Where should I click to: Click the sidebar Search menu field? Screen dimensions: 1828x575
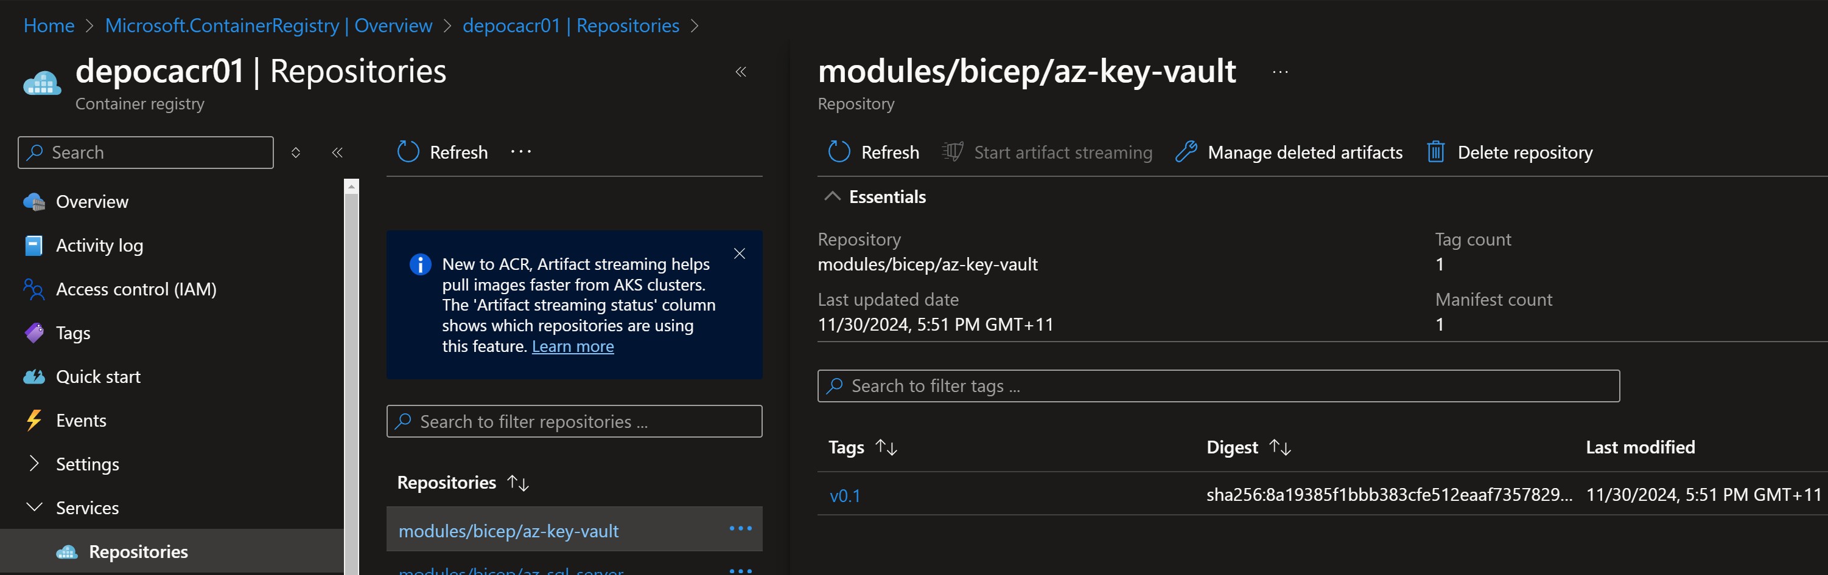coord(145,153)
